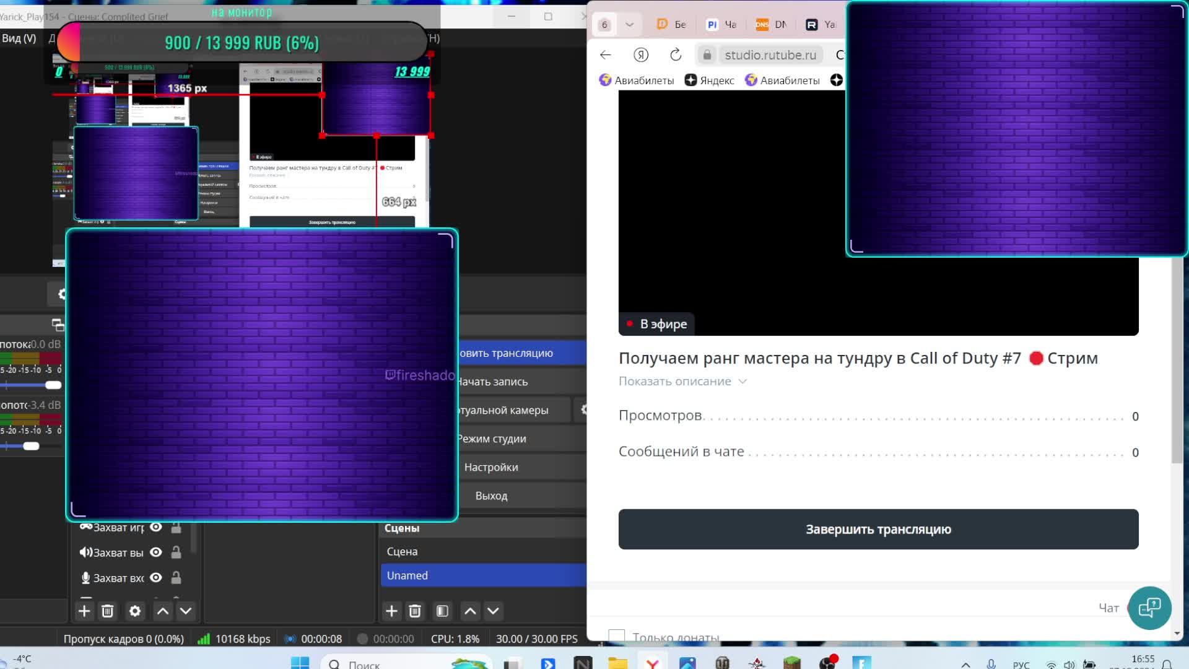The width and height of the screenshot is (1189, 669).
Task: Open Rutube support chat bubble icon
Action: pyautogui.click(x=1149, y=608)
